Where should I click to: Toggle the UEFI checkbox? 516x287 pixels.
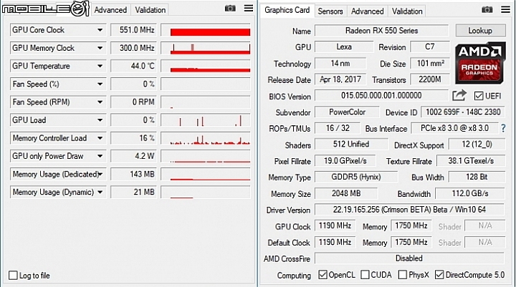[479, 96]
